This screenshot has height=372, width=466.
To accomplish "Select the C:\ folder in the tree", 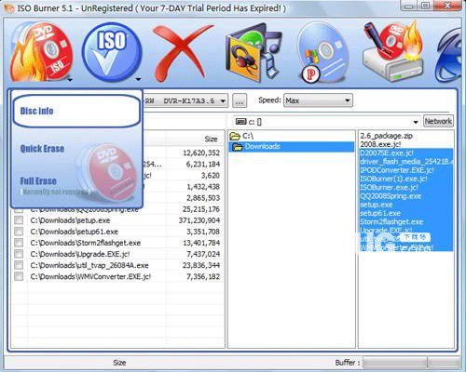I will 248,136.
